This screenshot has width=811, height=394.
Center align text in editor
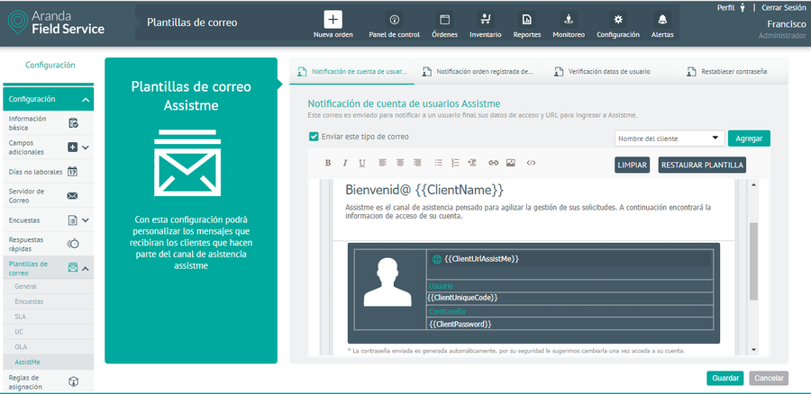400,163
